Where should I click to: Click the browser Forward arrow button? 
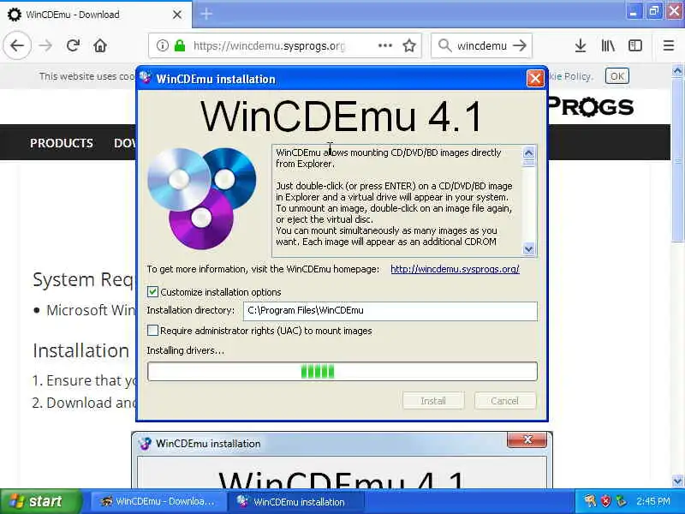click(45, 45)
